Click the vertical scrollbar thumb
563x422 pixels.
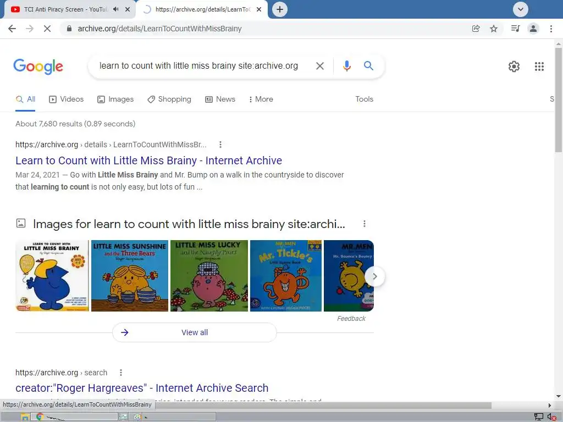tap(559, 100)
